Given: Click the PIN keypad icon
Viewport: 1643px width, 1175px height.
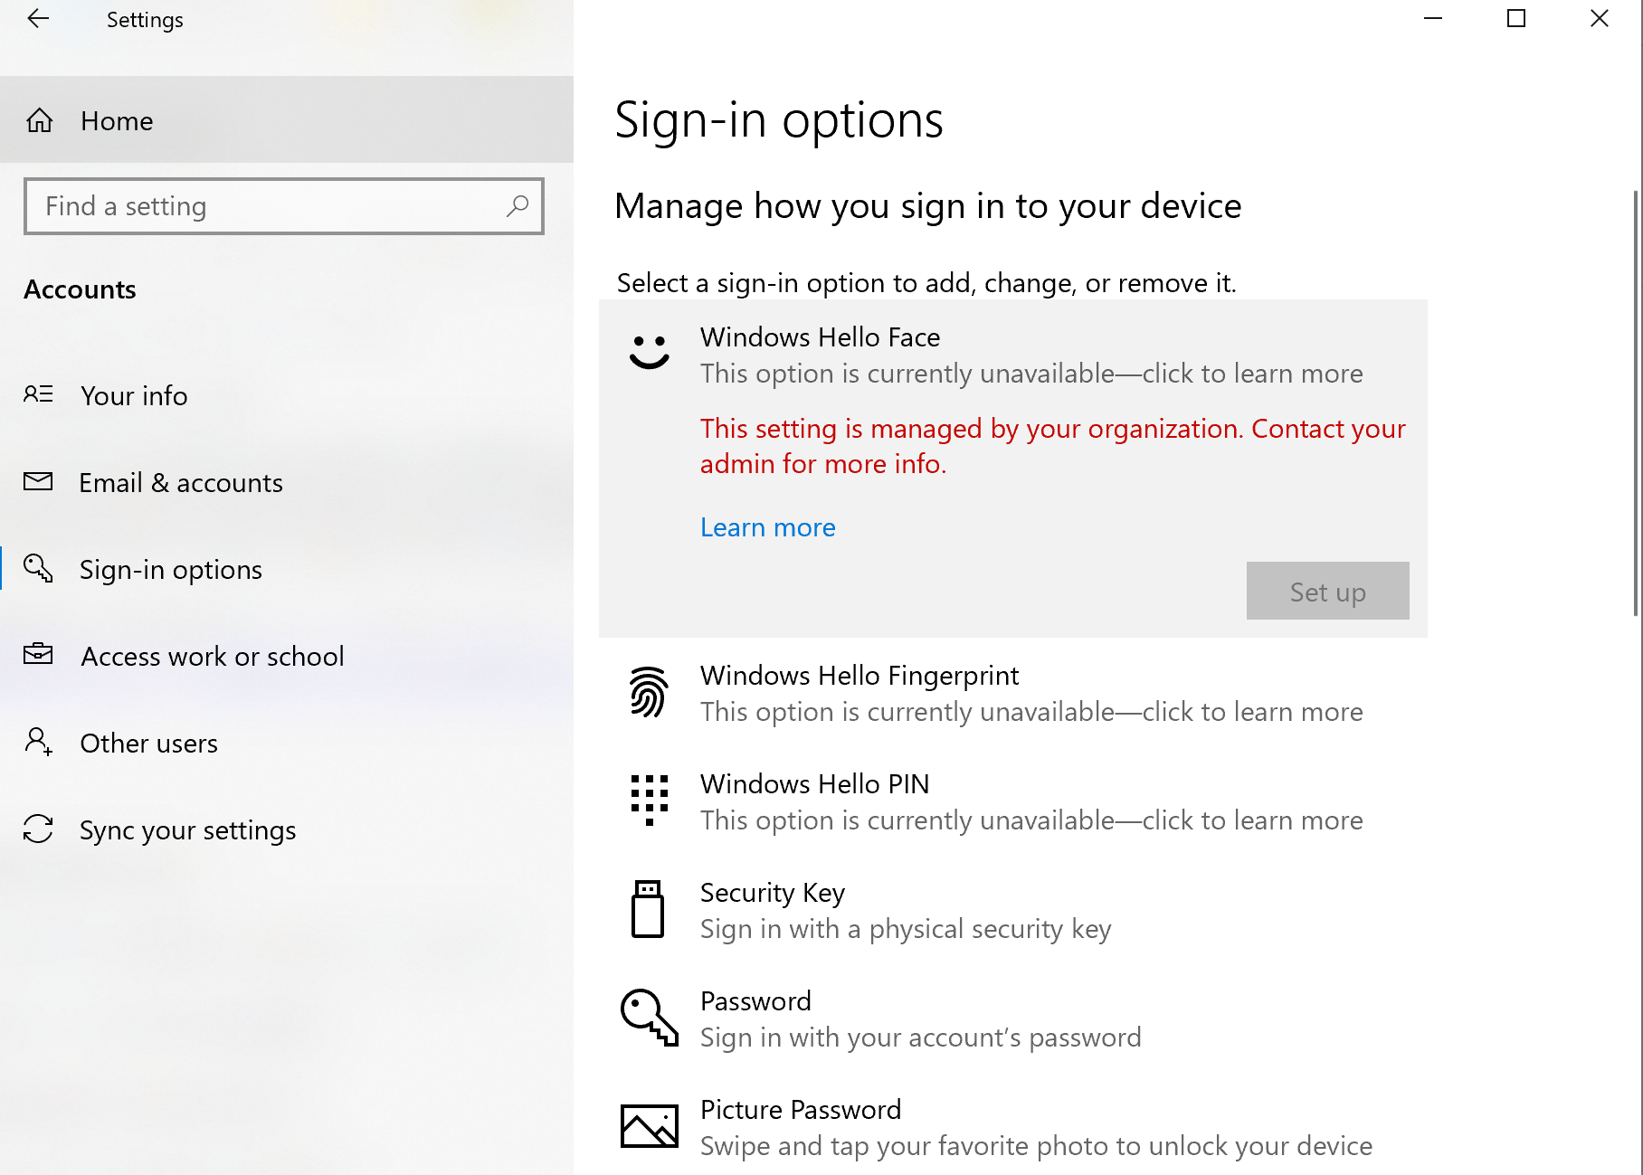Looking at the screenshot, I should (649, 801).
